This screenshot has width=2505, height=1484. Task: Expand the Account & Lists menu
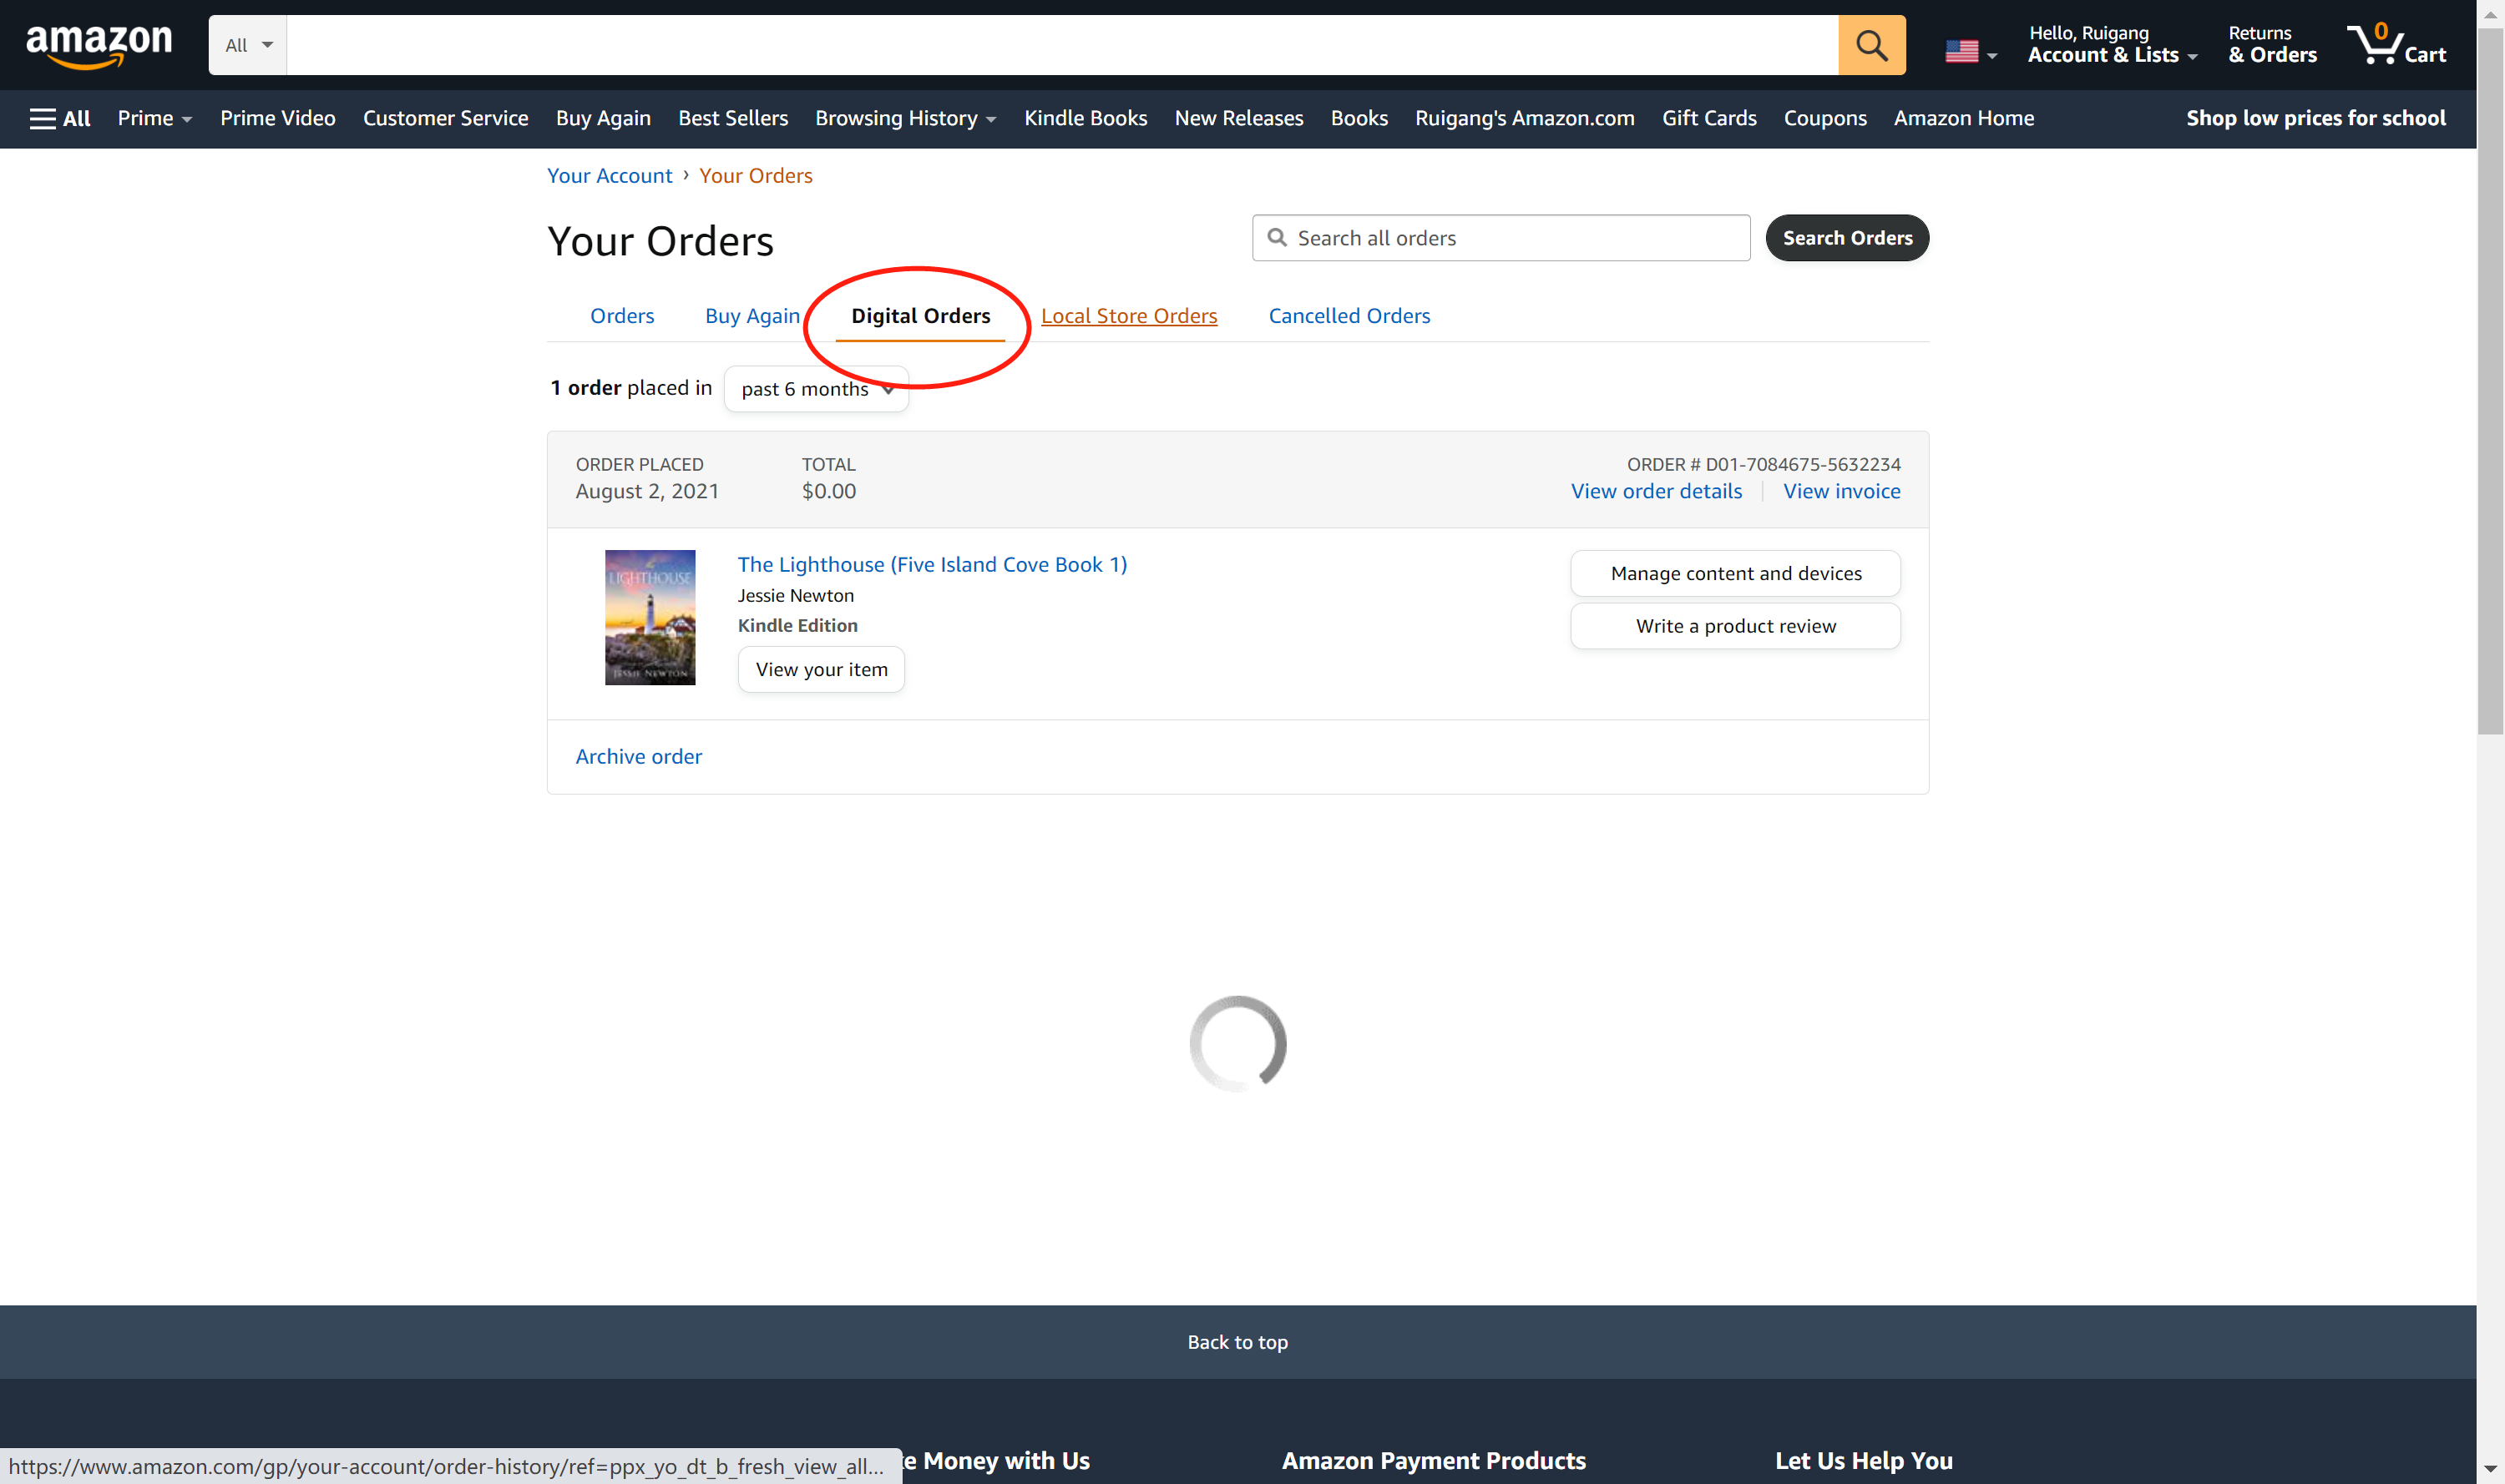point(2112,45)
